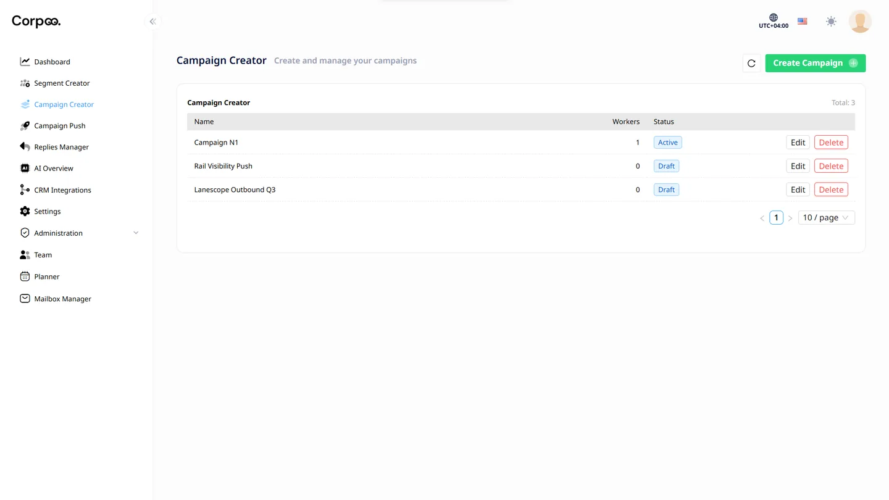Image resolution: width=889 pixels, height=500 pixels.
Task: Click the US flag language icon
Action: point(803,22)
